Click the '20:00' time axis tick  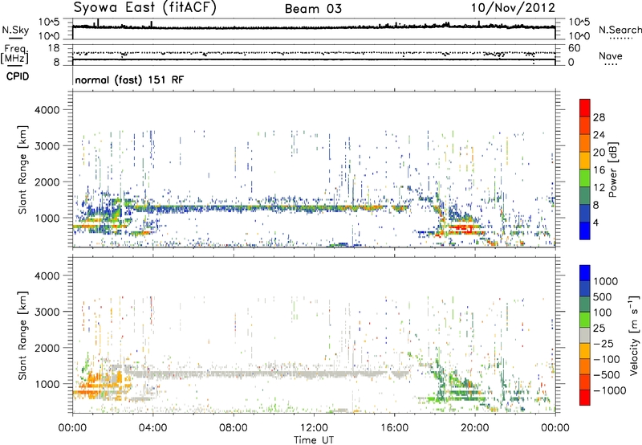tap(474, 428)
